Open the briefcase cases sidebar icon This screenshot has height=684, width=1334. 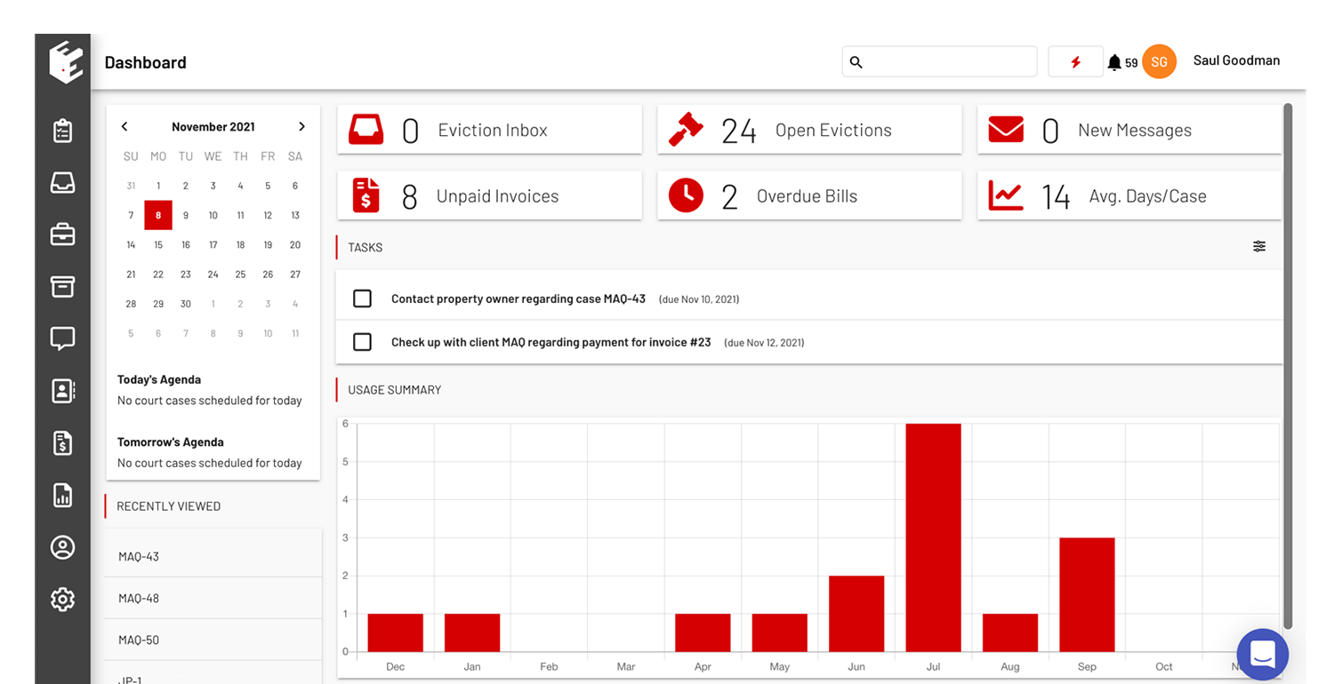(x=62, y=235)
